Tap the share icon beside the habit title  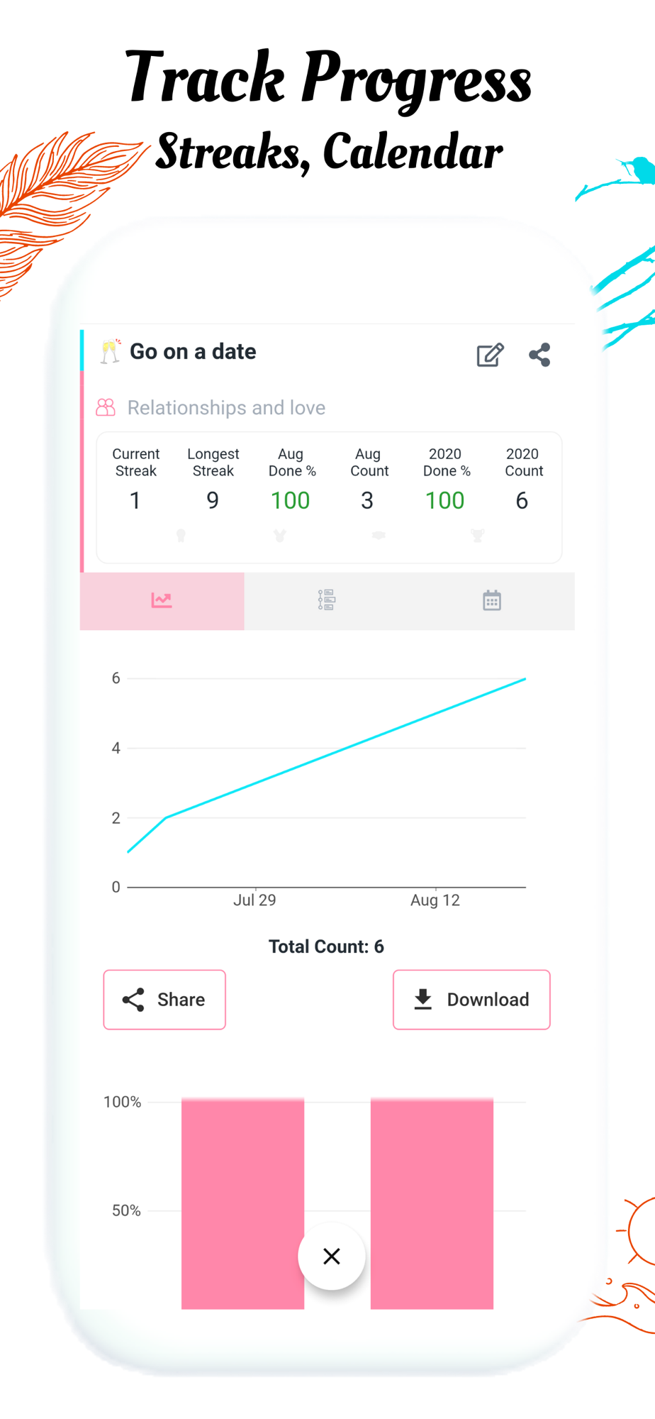[539, 355]
